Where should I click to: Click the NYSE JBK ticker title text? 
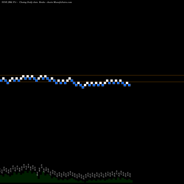7,2
